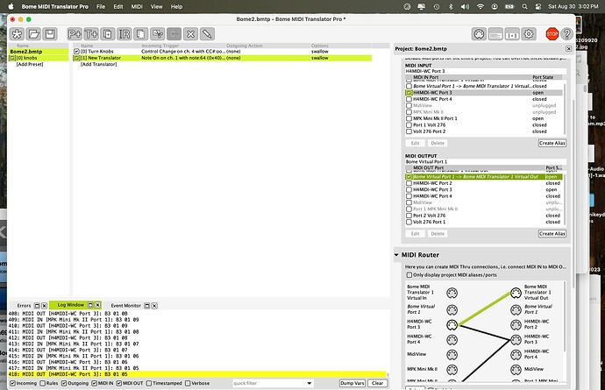
Task: Click the New Project asterisk toolbar icon
Action: [17, 34]
